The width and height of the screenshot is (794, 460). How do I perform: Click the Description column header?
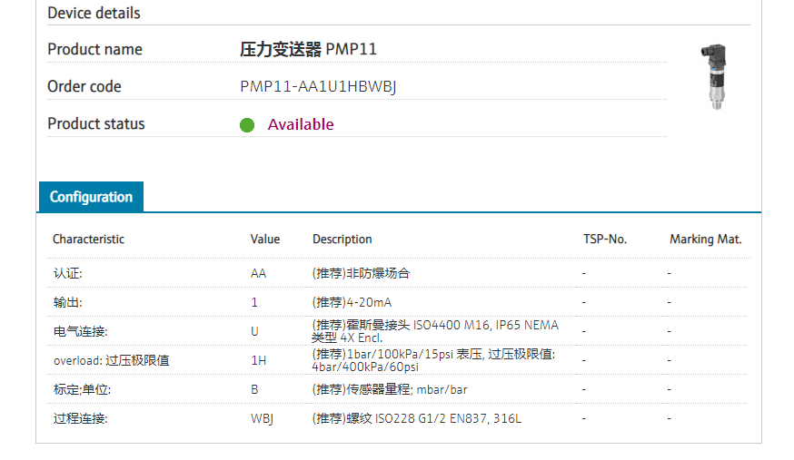[x=342, y=240]
